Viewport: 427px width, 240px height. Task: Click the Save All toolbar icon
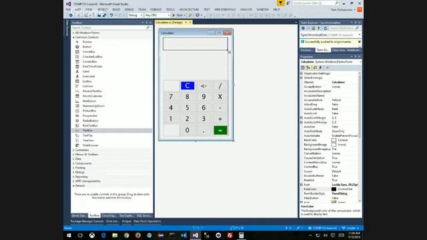point(104,15)
